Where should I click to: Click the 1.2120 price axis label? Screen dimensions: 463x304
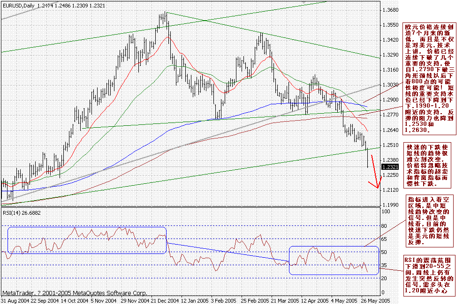(390, 190)
